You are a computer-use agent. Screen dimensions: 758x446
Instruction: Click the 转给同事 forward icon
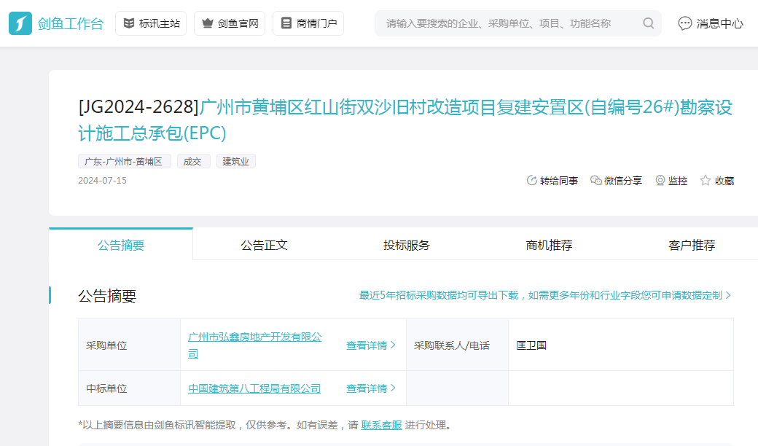tap(532, 181)
